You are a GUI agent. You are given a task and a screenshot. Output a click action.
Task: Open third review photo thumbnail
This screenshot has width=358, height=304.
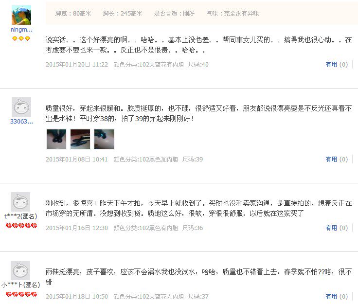(104, 139)
